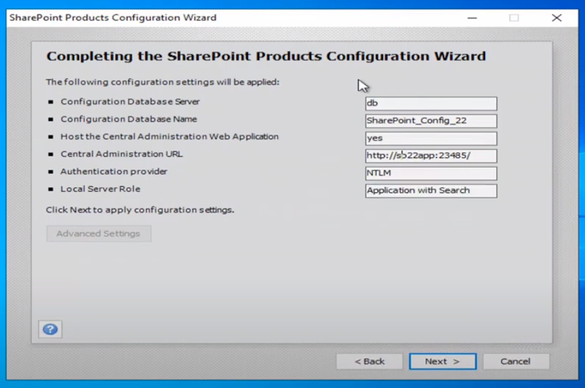
Task: Click the Next button
Action: [442, 361]
